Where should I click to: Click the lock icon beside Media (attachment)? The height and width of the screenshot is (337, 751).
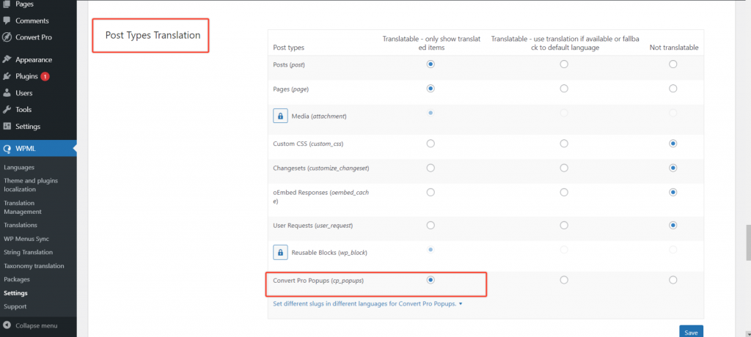pos(280,116)
